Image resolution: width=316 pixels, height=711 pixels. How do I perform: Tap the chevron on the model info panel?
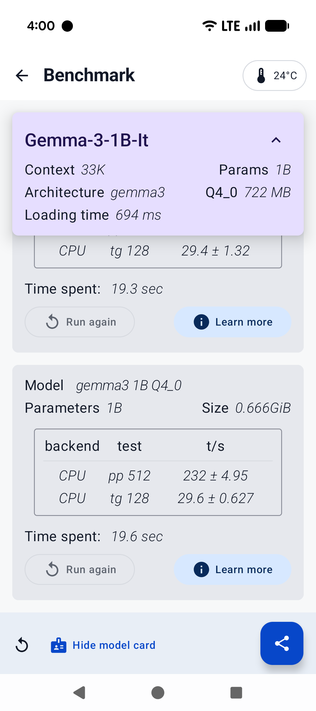(275, 140)
